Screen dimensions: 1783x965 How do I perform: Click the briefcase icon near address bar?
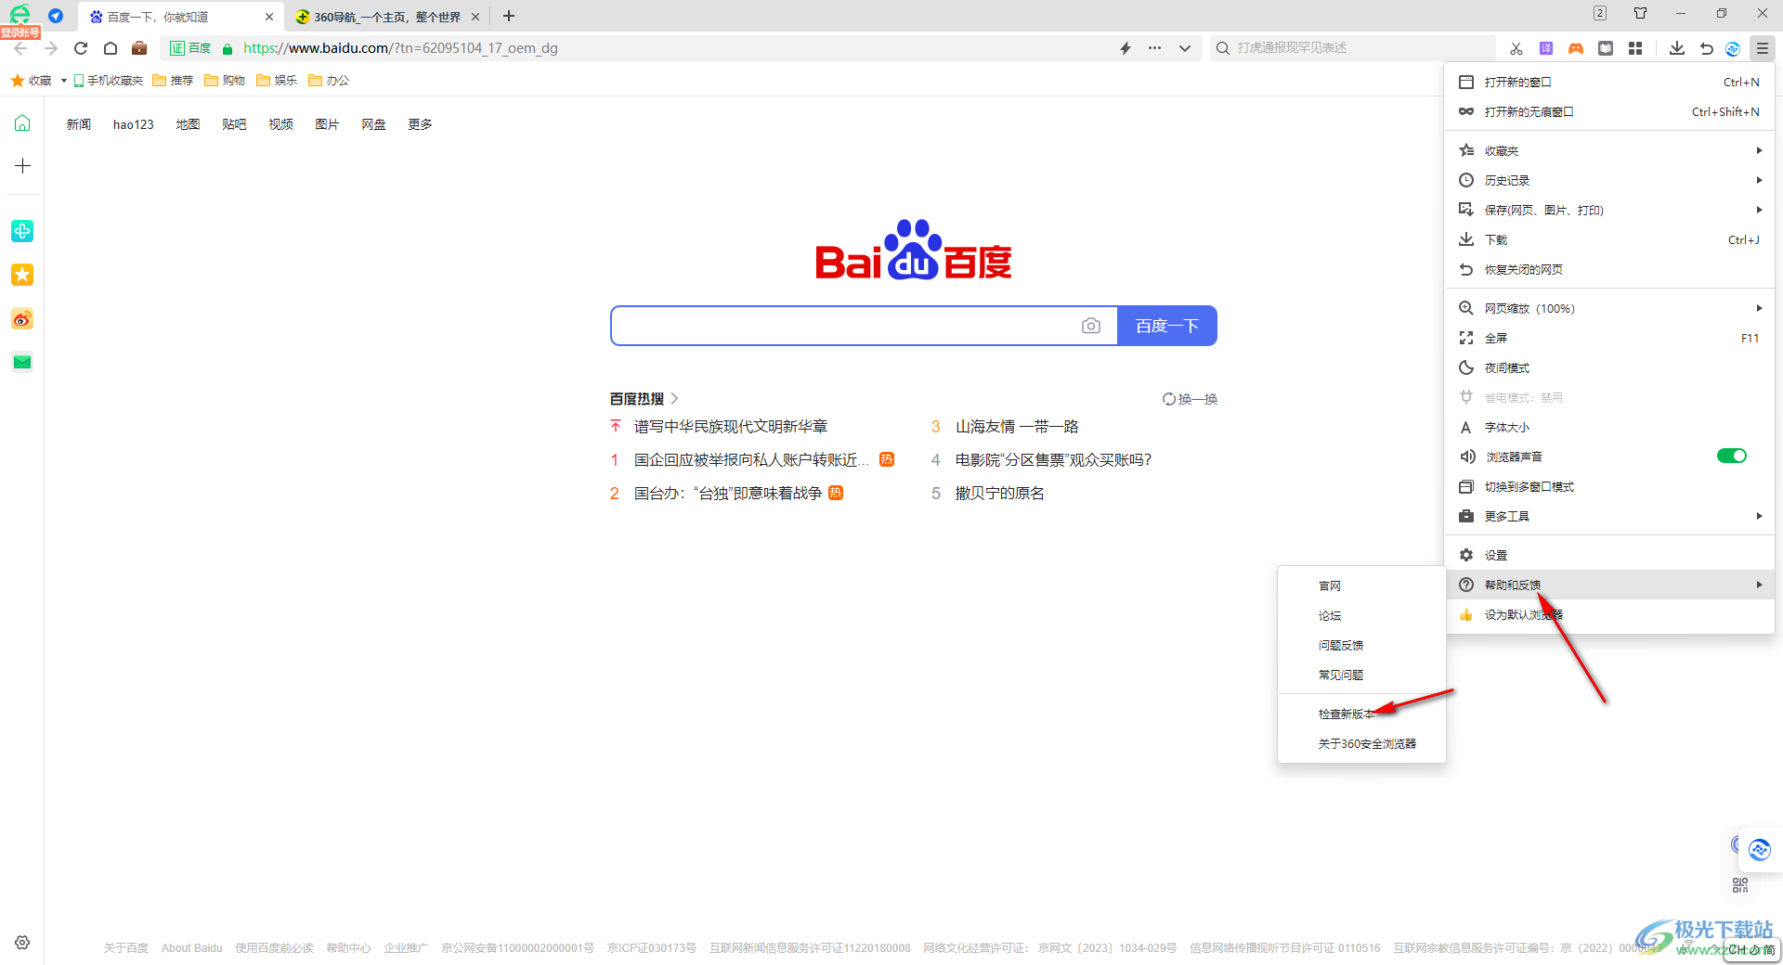point(139,48)
